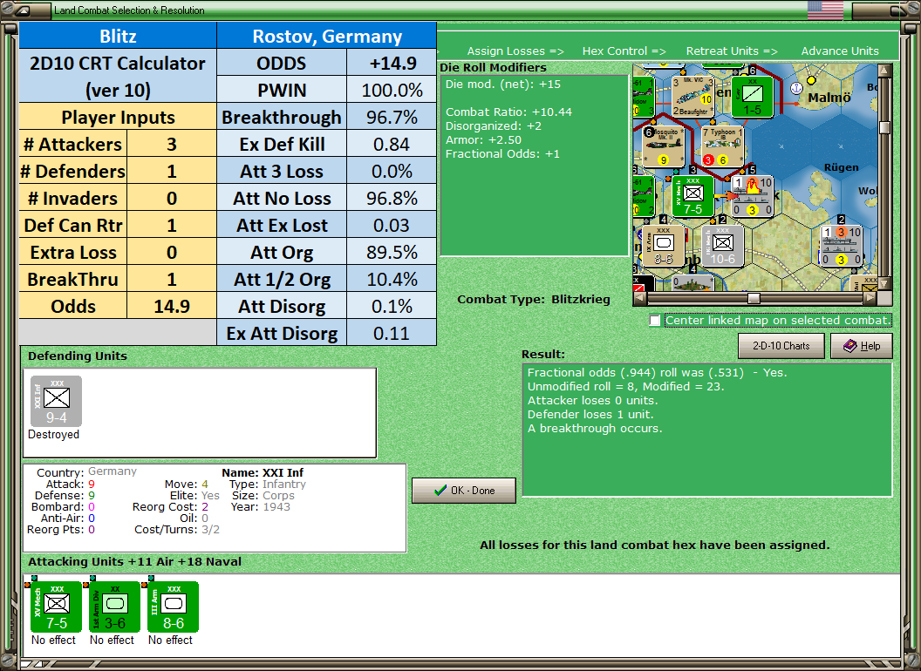
Task: Click the gray 10-6 mech corps counter
Action: (722, 246)
